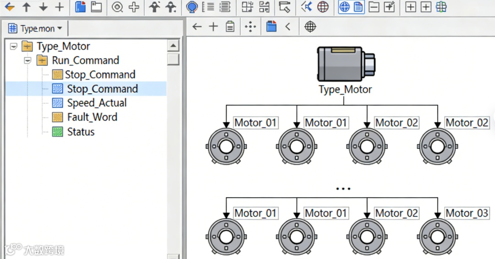
Task: Click the black wireframe globe icon
Action: [x=310, y=27]
